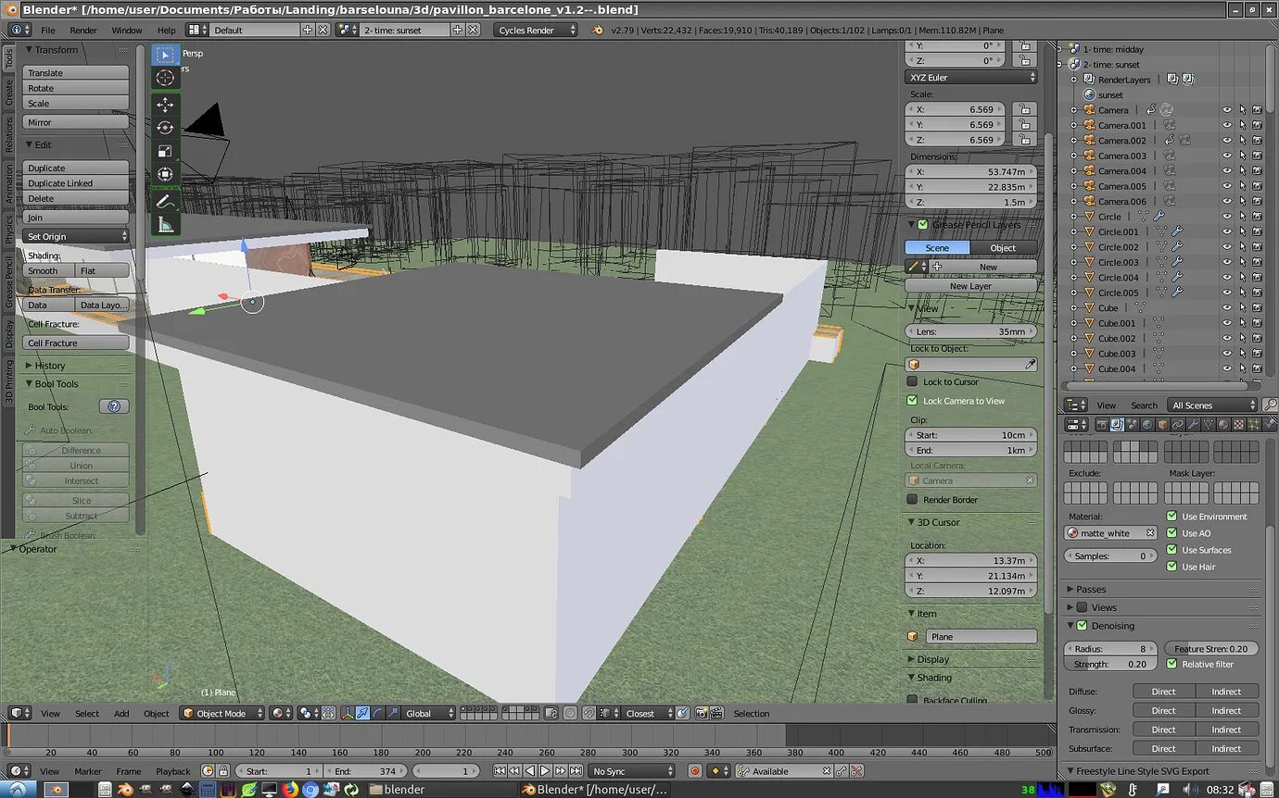1279x798 pixels.
Task: Enable the Lock to Cursor checkbox
Action: coord(912,382)
